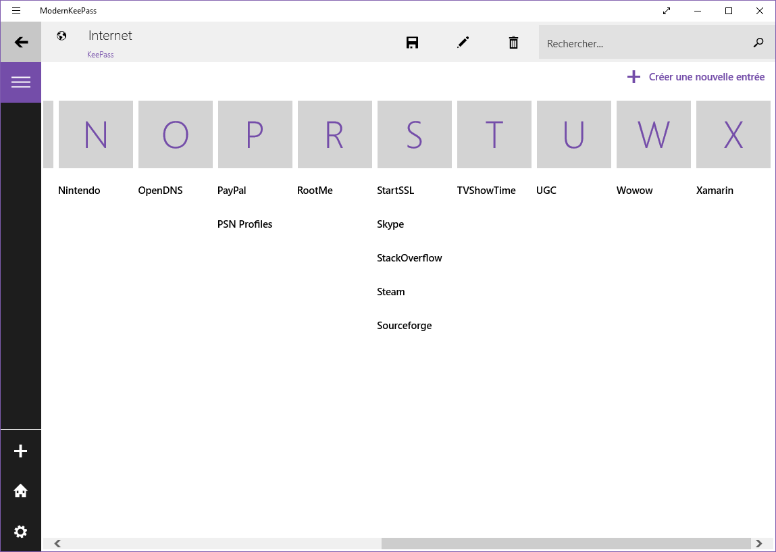This screenshot has width=776, height=552.
Task: Click the horizontal scrollbar thumb
Action: pyautogui.click(x=566, y=543)
